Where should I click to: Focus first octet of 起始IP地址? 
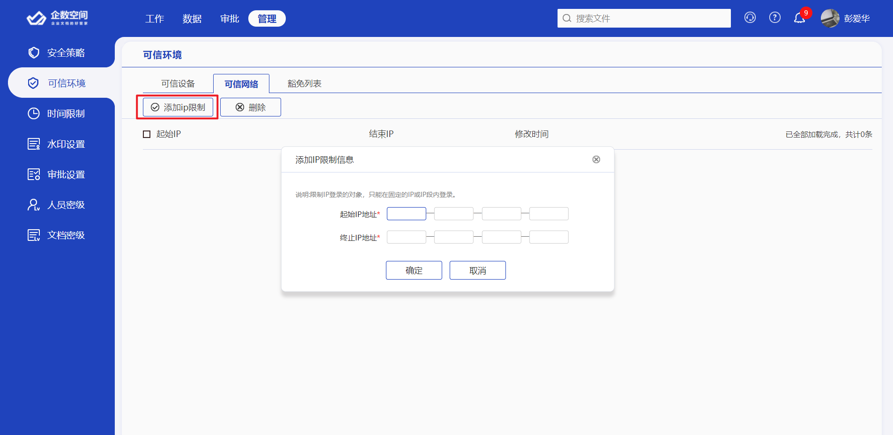pyautogui.click(x=407, y=214)
